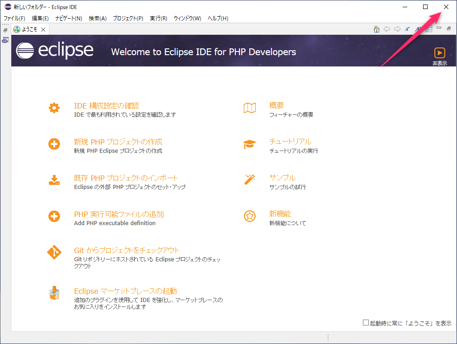The height and width of the screenshot is (344, 457).
Task: Click the navigate forward arrow icon
Action: [397, 29]
